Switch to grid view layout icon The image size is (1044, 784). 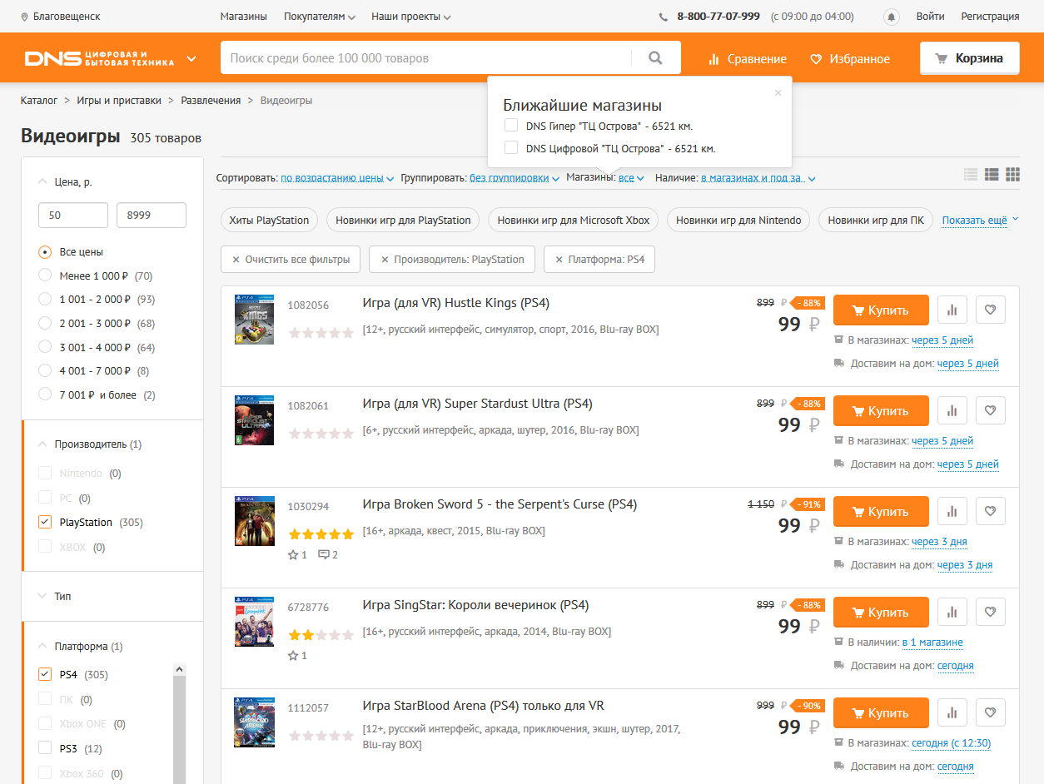(x=1012, y=175)
